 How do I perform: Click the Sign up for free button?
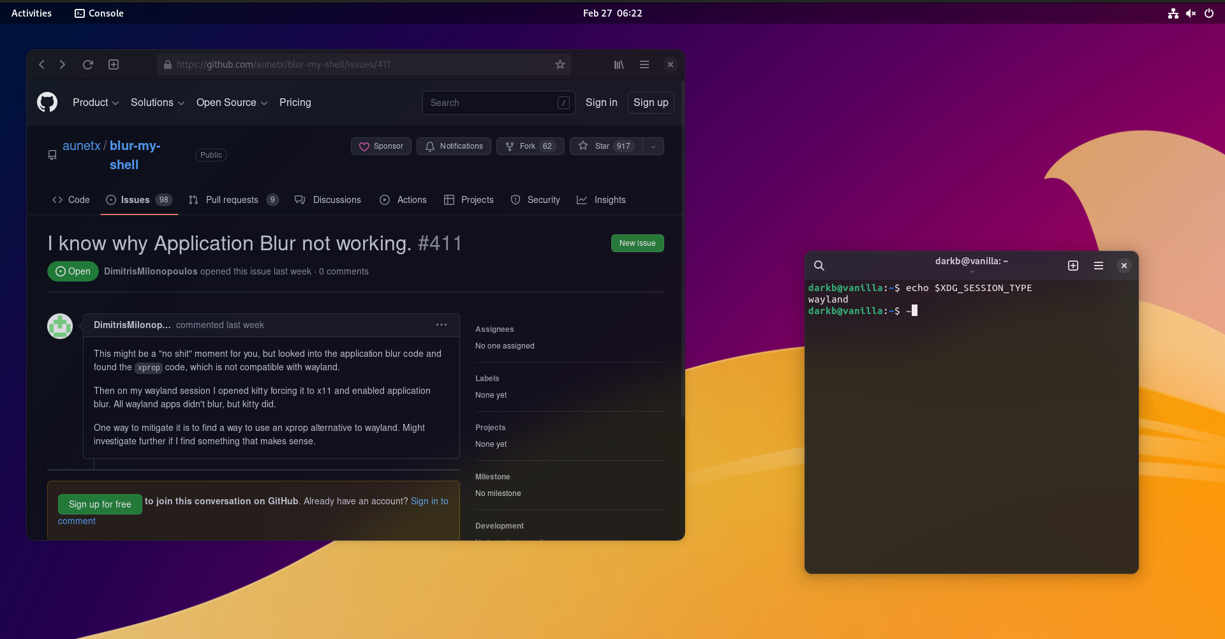[100, 504]
